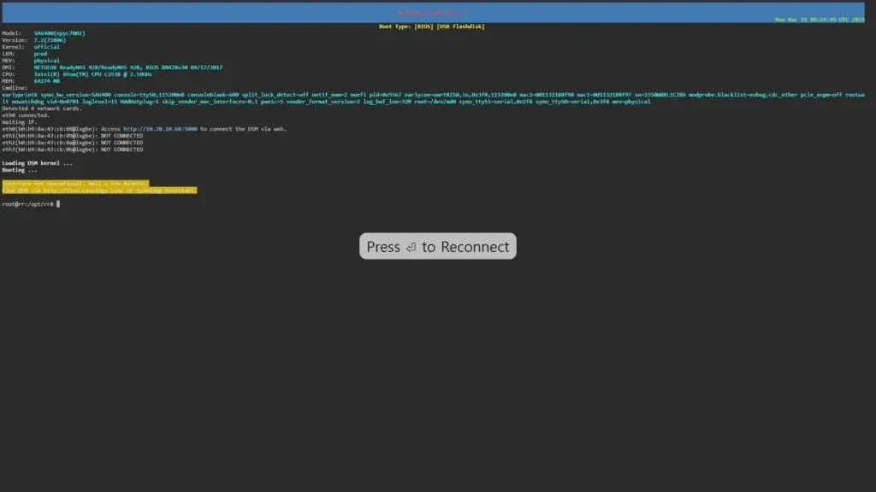
Task: Select the "Detected 4 network cards" message
Action: pyautogui.click(x=41, y=108)
